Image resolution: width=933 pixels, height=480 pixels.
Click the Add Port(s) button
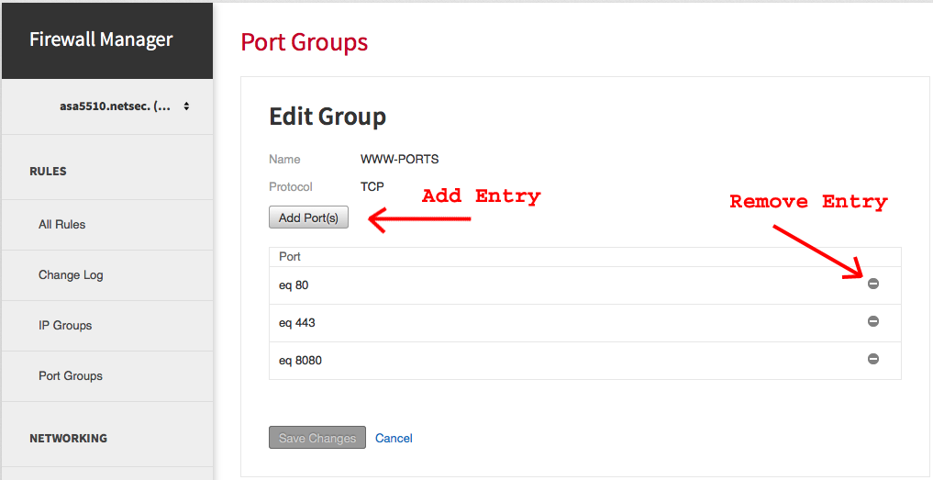point(308,218)
